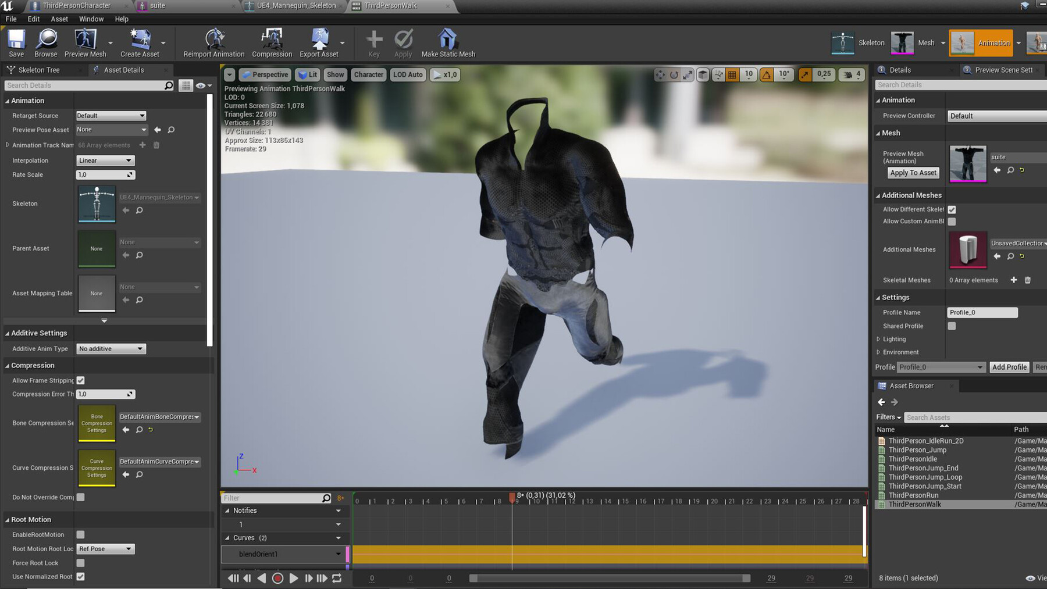Viewport: 1047px width, 589px height.
Task: Save the animation asset
Action: [16, 43]
